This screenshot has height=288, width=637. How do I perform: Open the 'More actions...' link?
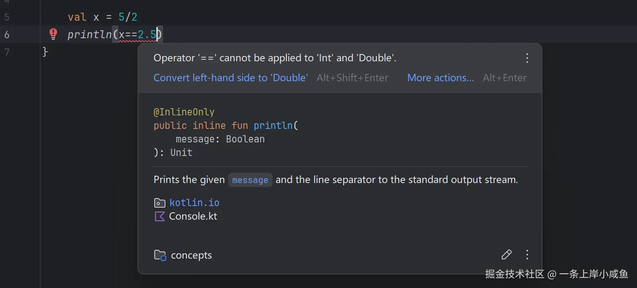pyautogui.click(x=440, y=78)
